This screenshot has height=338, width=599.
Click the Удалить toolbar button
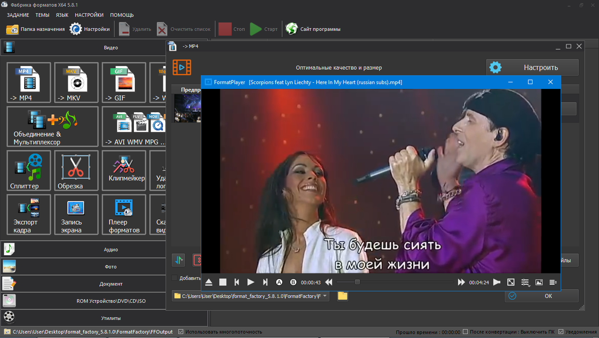point(135,29)
